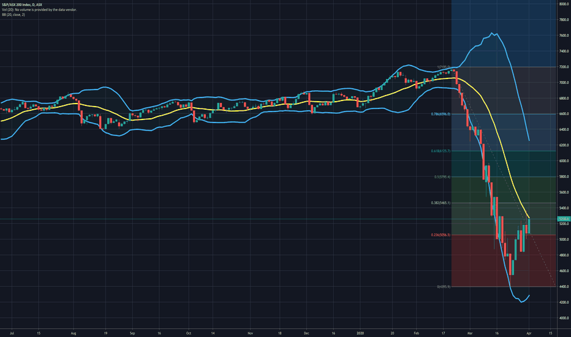Image resolution: width=571 pixels, height=337 pixels.
Task: Select the Vol (20) indicator legend
Action: [x=39, y=10]
